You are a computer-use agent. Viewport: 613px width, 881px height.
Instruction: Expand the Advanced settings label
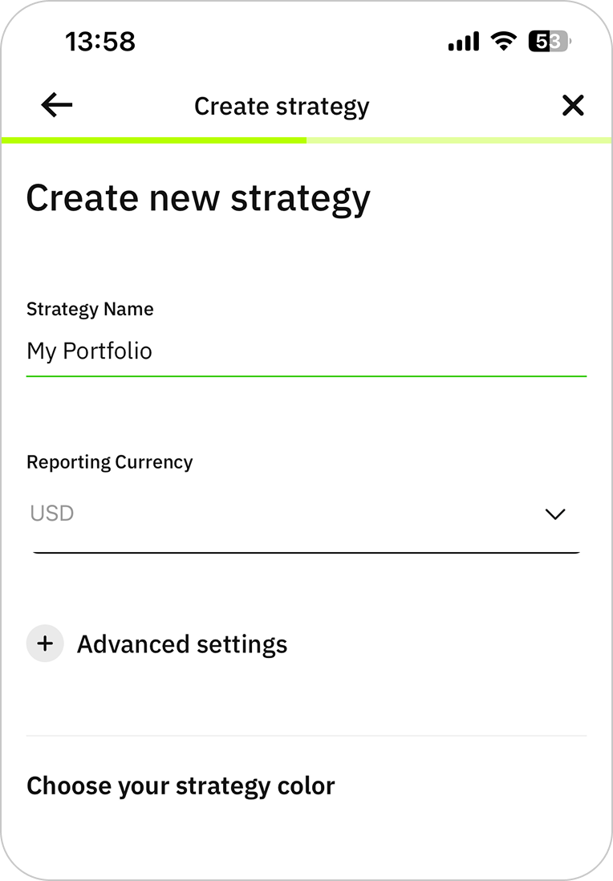click(x=182, y=644)
